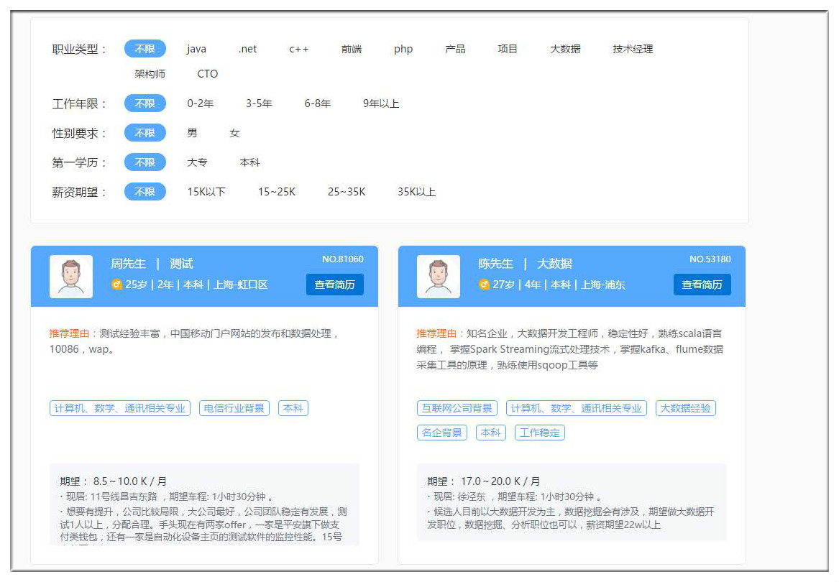Viewport: 839px width, 582px height.
Task: Click the 电信行业背景 tag
Action: (x=234, y=408)
